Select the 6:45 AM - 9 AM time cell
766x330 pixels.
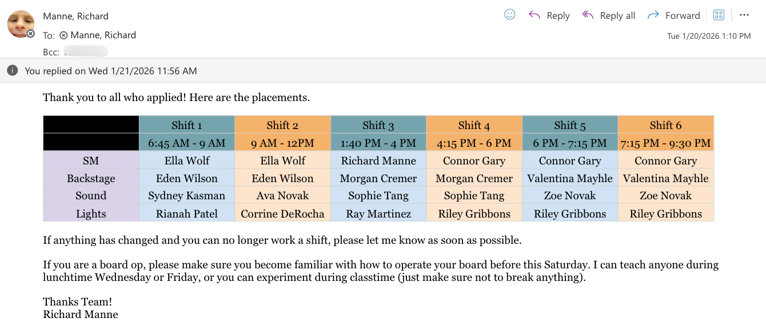pos(187,143)
